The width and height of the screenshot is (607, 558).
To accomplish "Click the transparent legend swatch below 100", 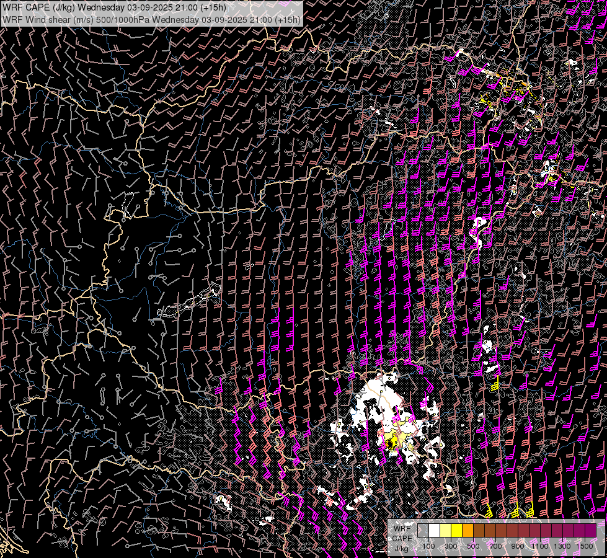I will [x=423, y=530].
